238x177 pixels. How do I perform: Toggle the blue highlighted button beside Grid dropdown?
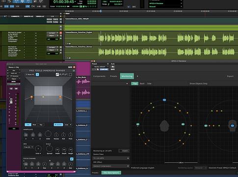click(58, 125)
